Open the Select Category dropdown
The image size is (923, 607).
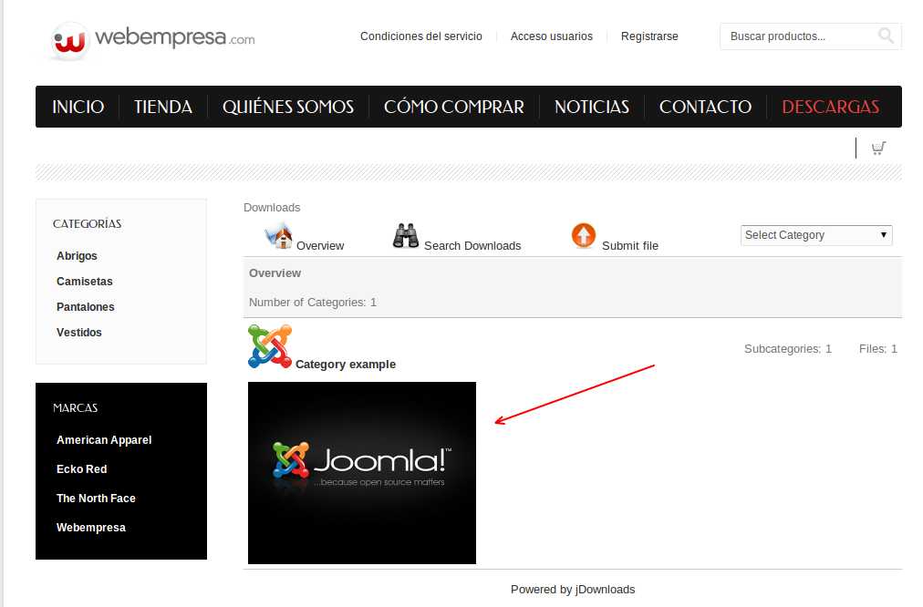[816, 235]
